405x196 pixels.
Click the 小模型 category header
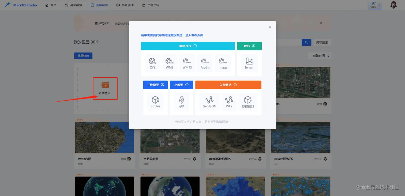tap(181, 85)
